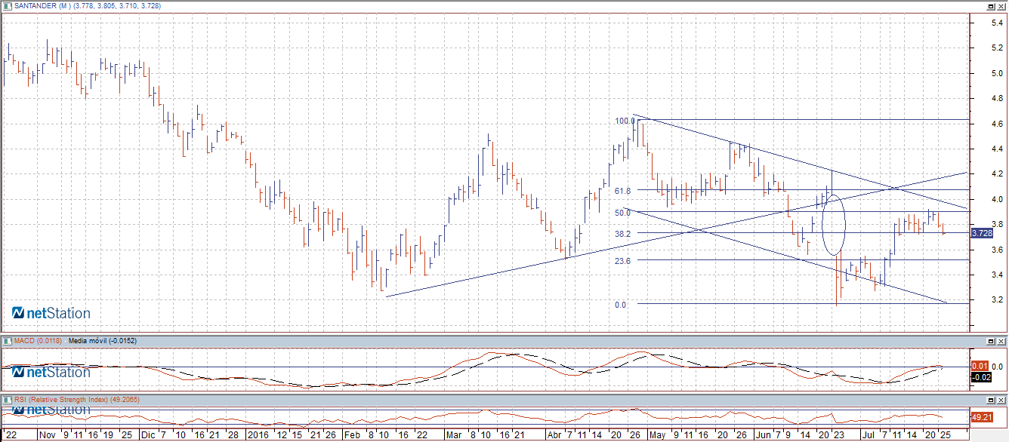Click the RSI panel icon at left
The image size is (1009, 442).
coord(6,399)
